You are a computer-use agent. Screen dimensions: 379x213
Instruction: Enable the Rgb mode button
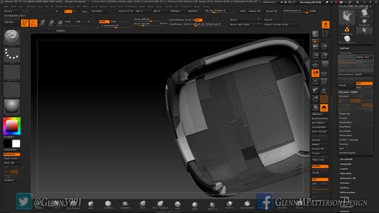point(78,21)
